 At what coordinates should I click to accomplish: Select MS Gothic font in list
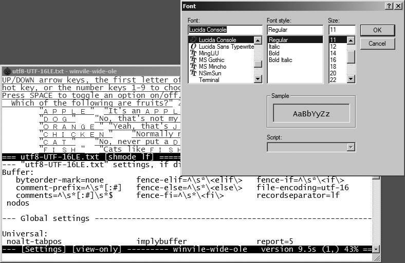click(222, 60)
